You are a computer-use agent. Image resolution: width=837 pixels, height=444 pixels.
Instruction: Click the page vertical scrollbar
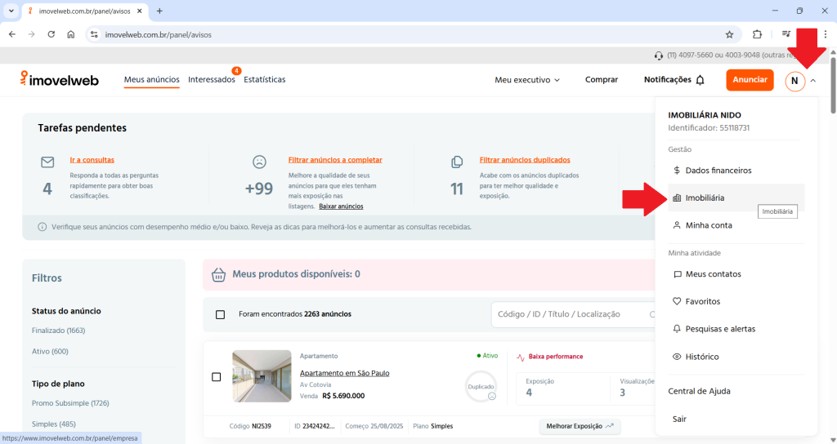[832, 245]
